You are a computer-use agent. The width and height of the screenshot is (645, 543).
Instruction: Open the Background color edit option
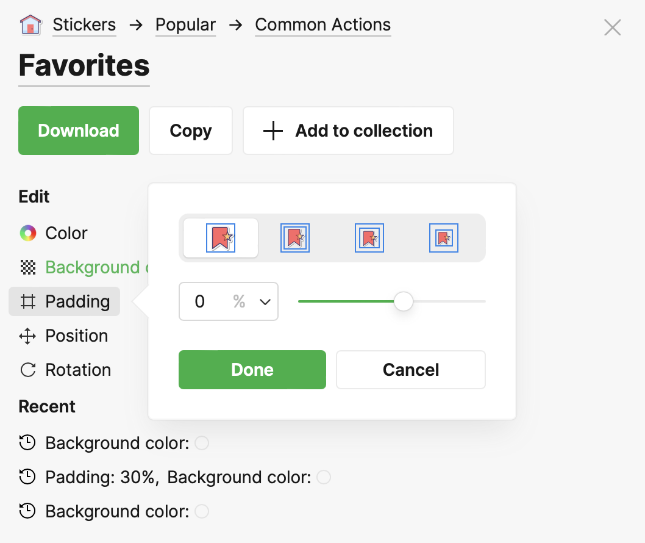(x=91, y=267)
